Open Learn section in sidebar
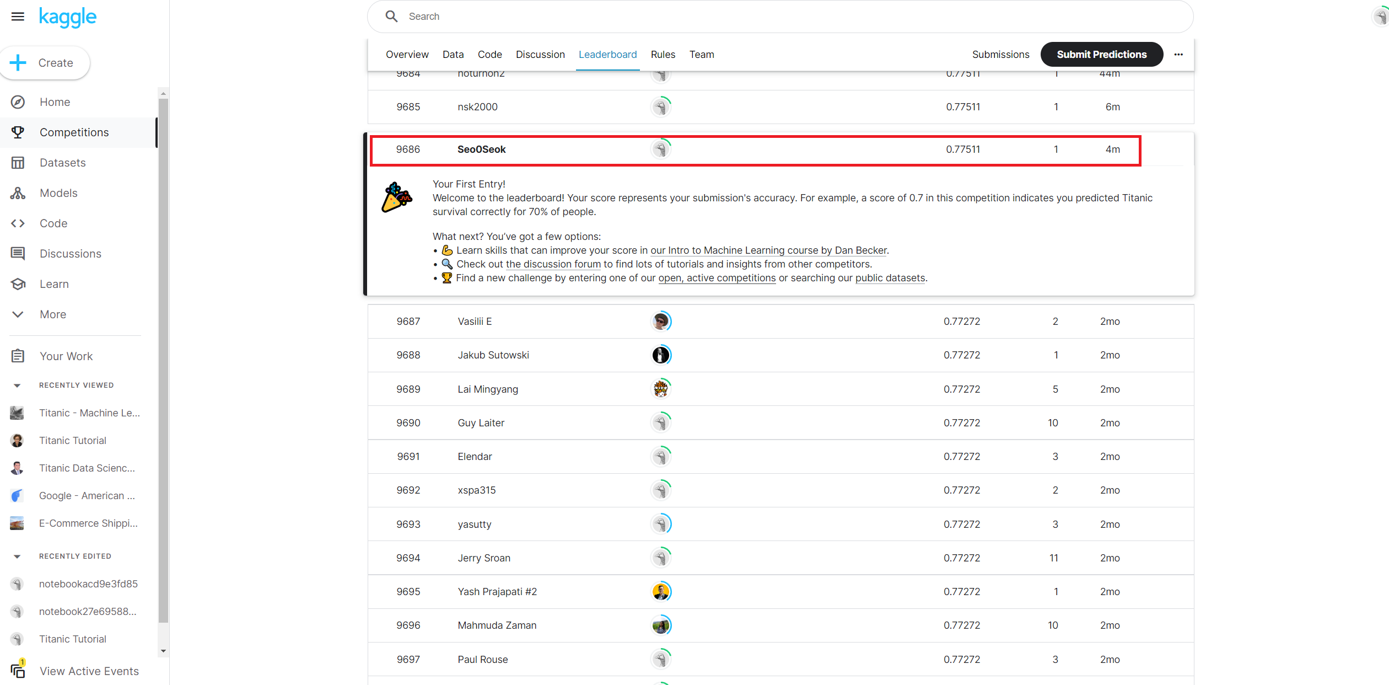The width and height of the screenshot is (1389, 685). pos(54,284)
